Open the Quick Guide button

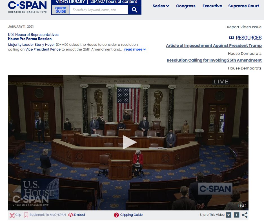61,10
